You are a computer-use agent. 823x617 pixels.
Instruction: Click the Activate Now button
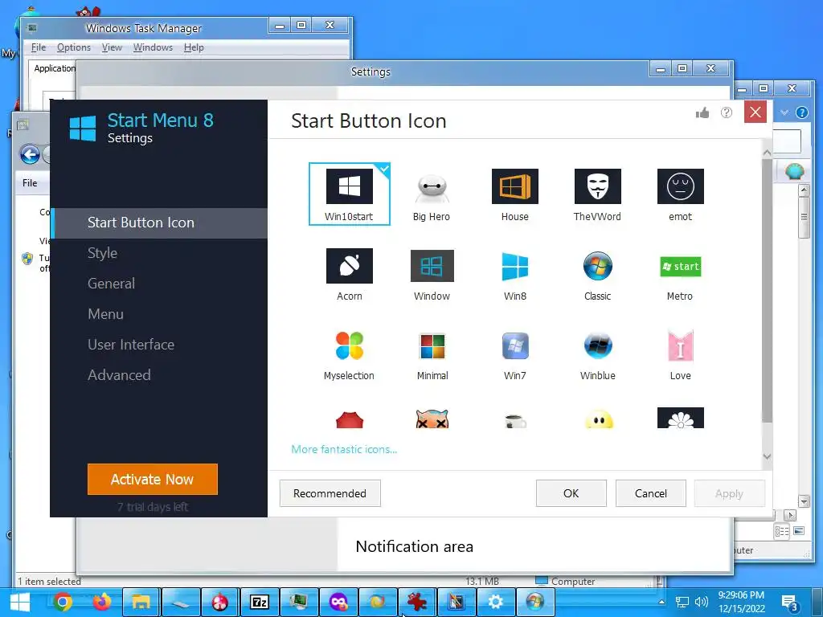(x=152, y=479)
